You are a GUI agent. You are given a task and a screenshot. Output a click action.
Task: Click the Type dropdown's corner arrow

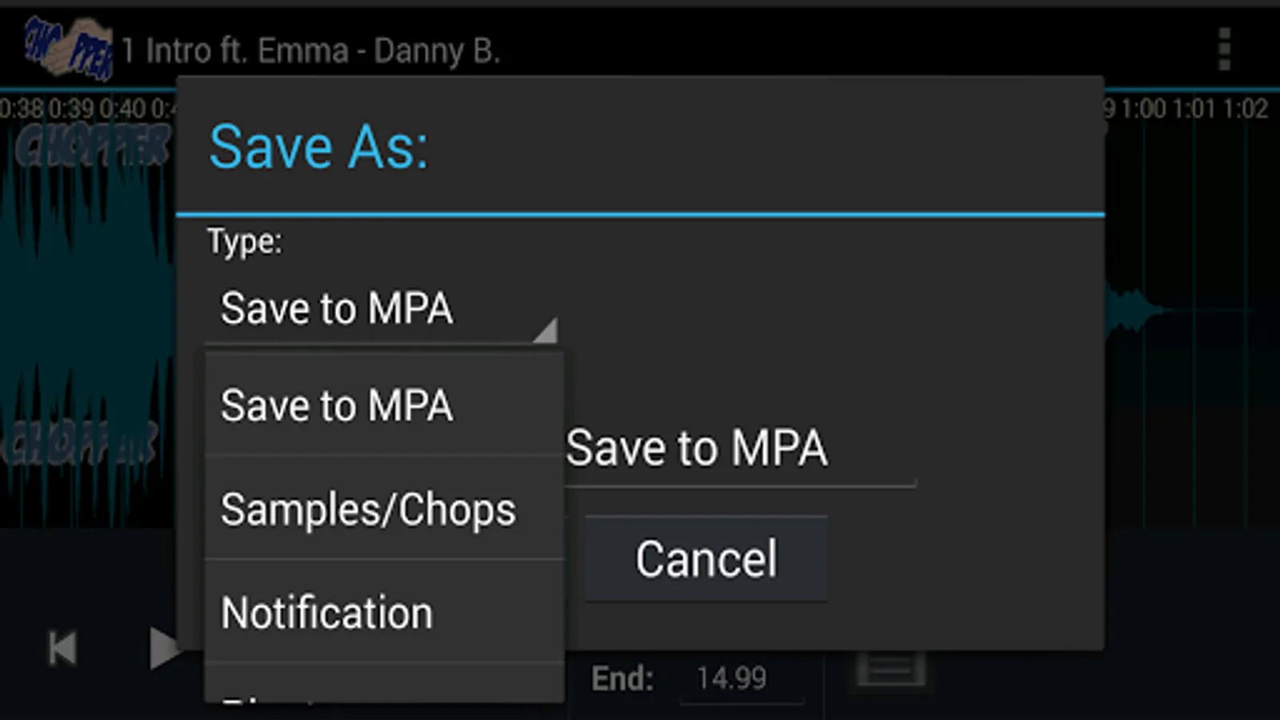546,330
